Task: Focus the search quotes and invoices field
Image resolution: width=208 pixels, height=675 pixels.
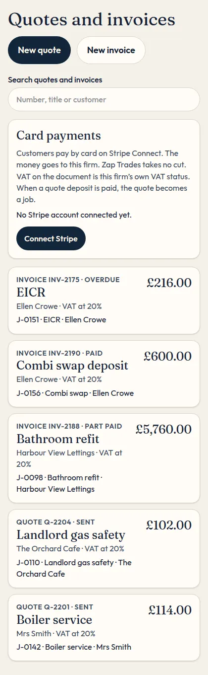Action: coord(104,99)
